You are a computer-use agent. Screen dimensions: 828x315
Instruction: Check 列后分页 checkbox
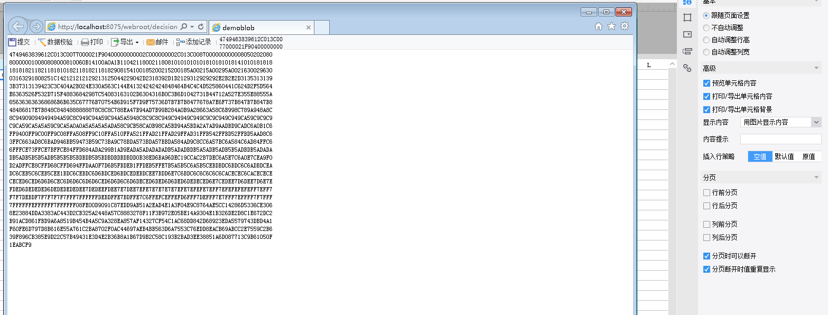(x=707, y=237)
